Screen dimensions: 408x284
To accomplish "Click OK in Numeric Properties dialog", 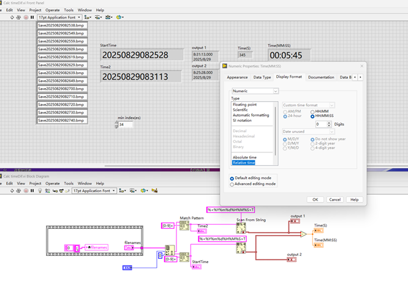I will tap(315, 200).
